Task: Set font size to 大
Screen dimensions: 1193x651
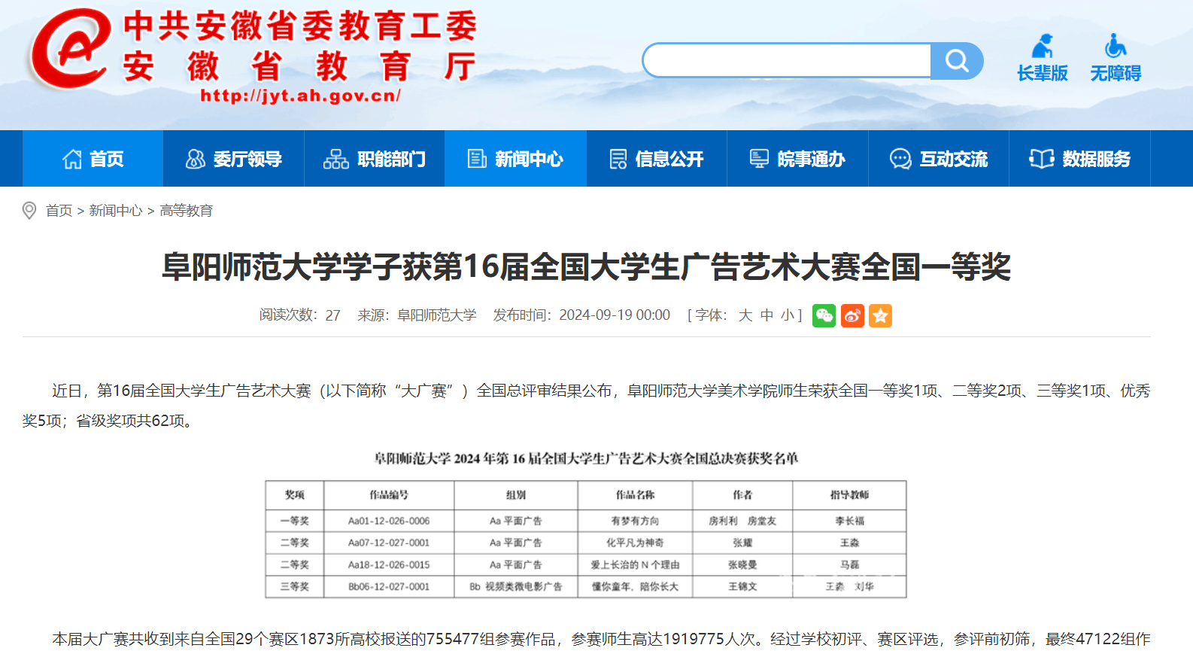Action: coord(745,315)
